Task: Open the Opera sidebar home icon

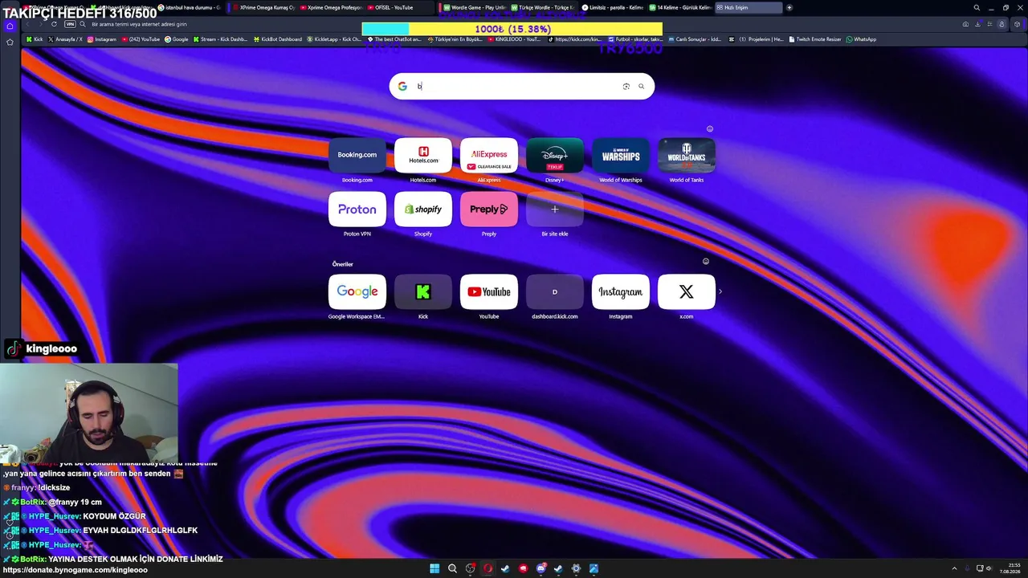Action: pos(10,26)
